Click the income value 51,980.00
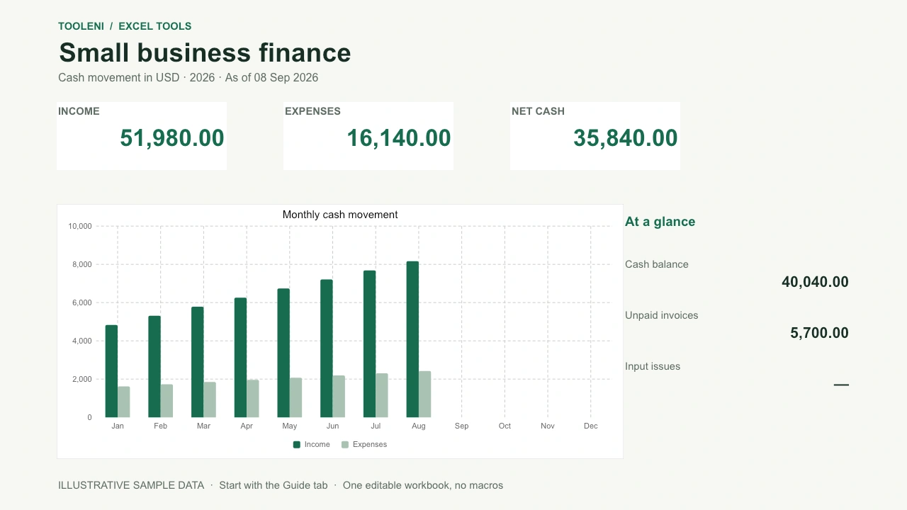Screen dimensions: 907x510 tap(172, 137)
